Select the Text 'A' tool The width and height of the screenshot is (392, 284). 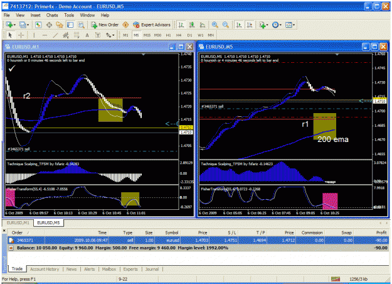(87, 35)
